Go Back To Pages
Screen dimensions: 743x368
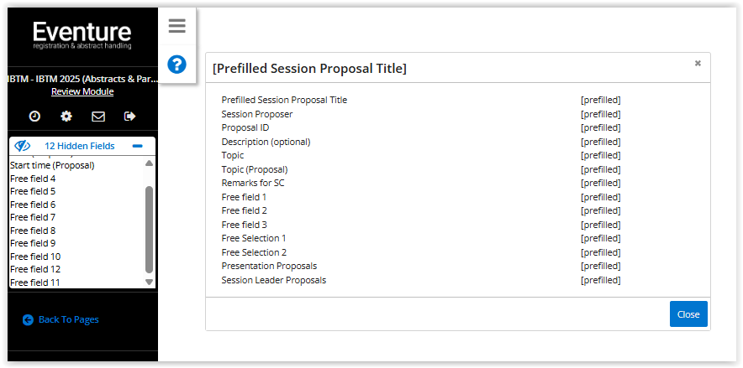[x=68, y=319]
